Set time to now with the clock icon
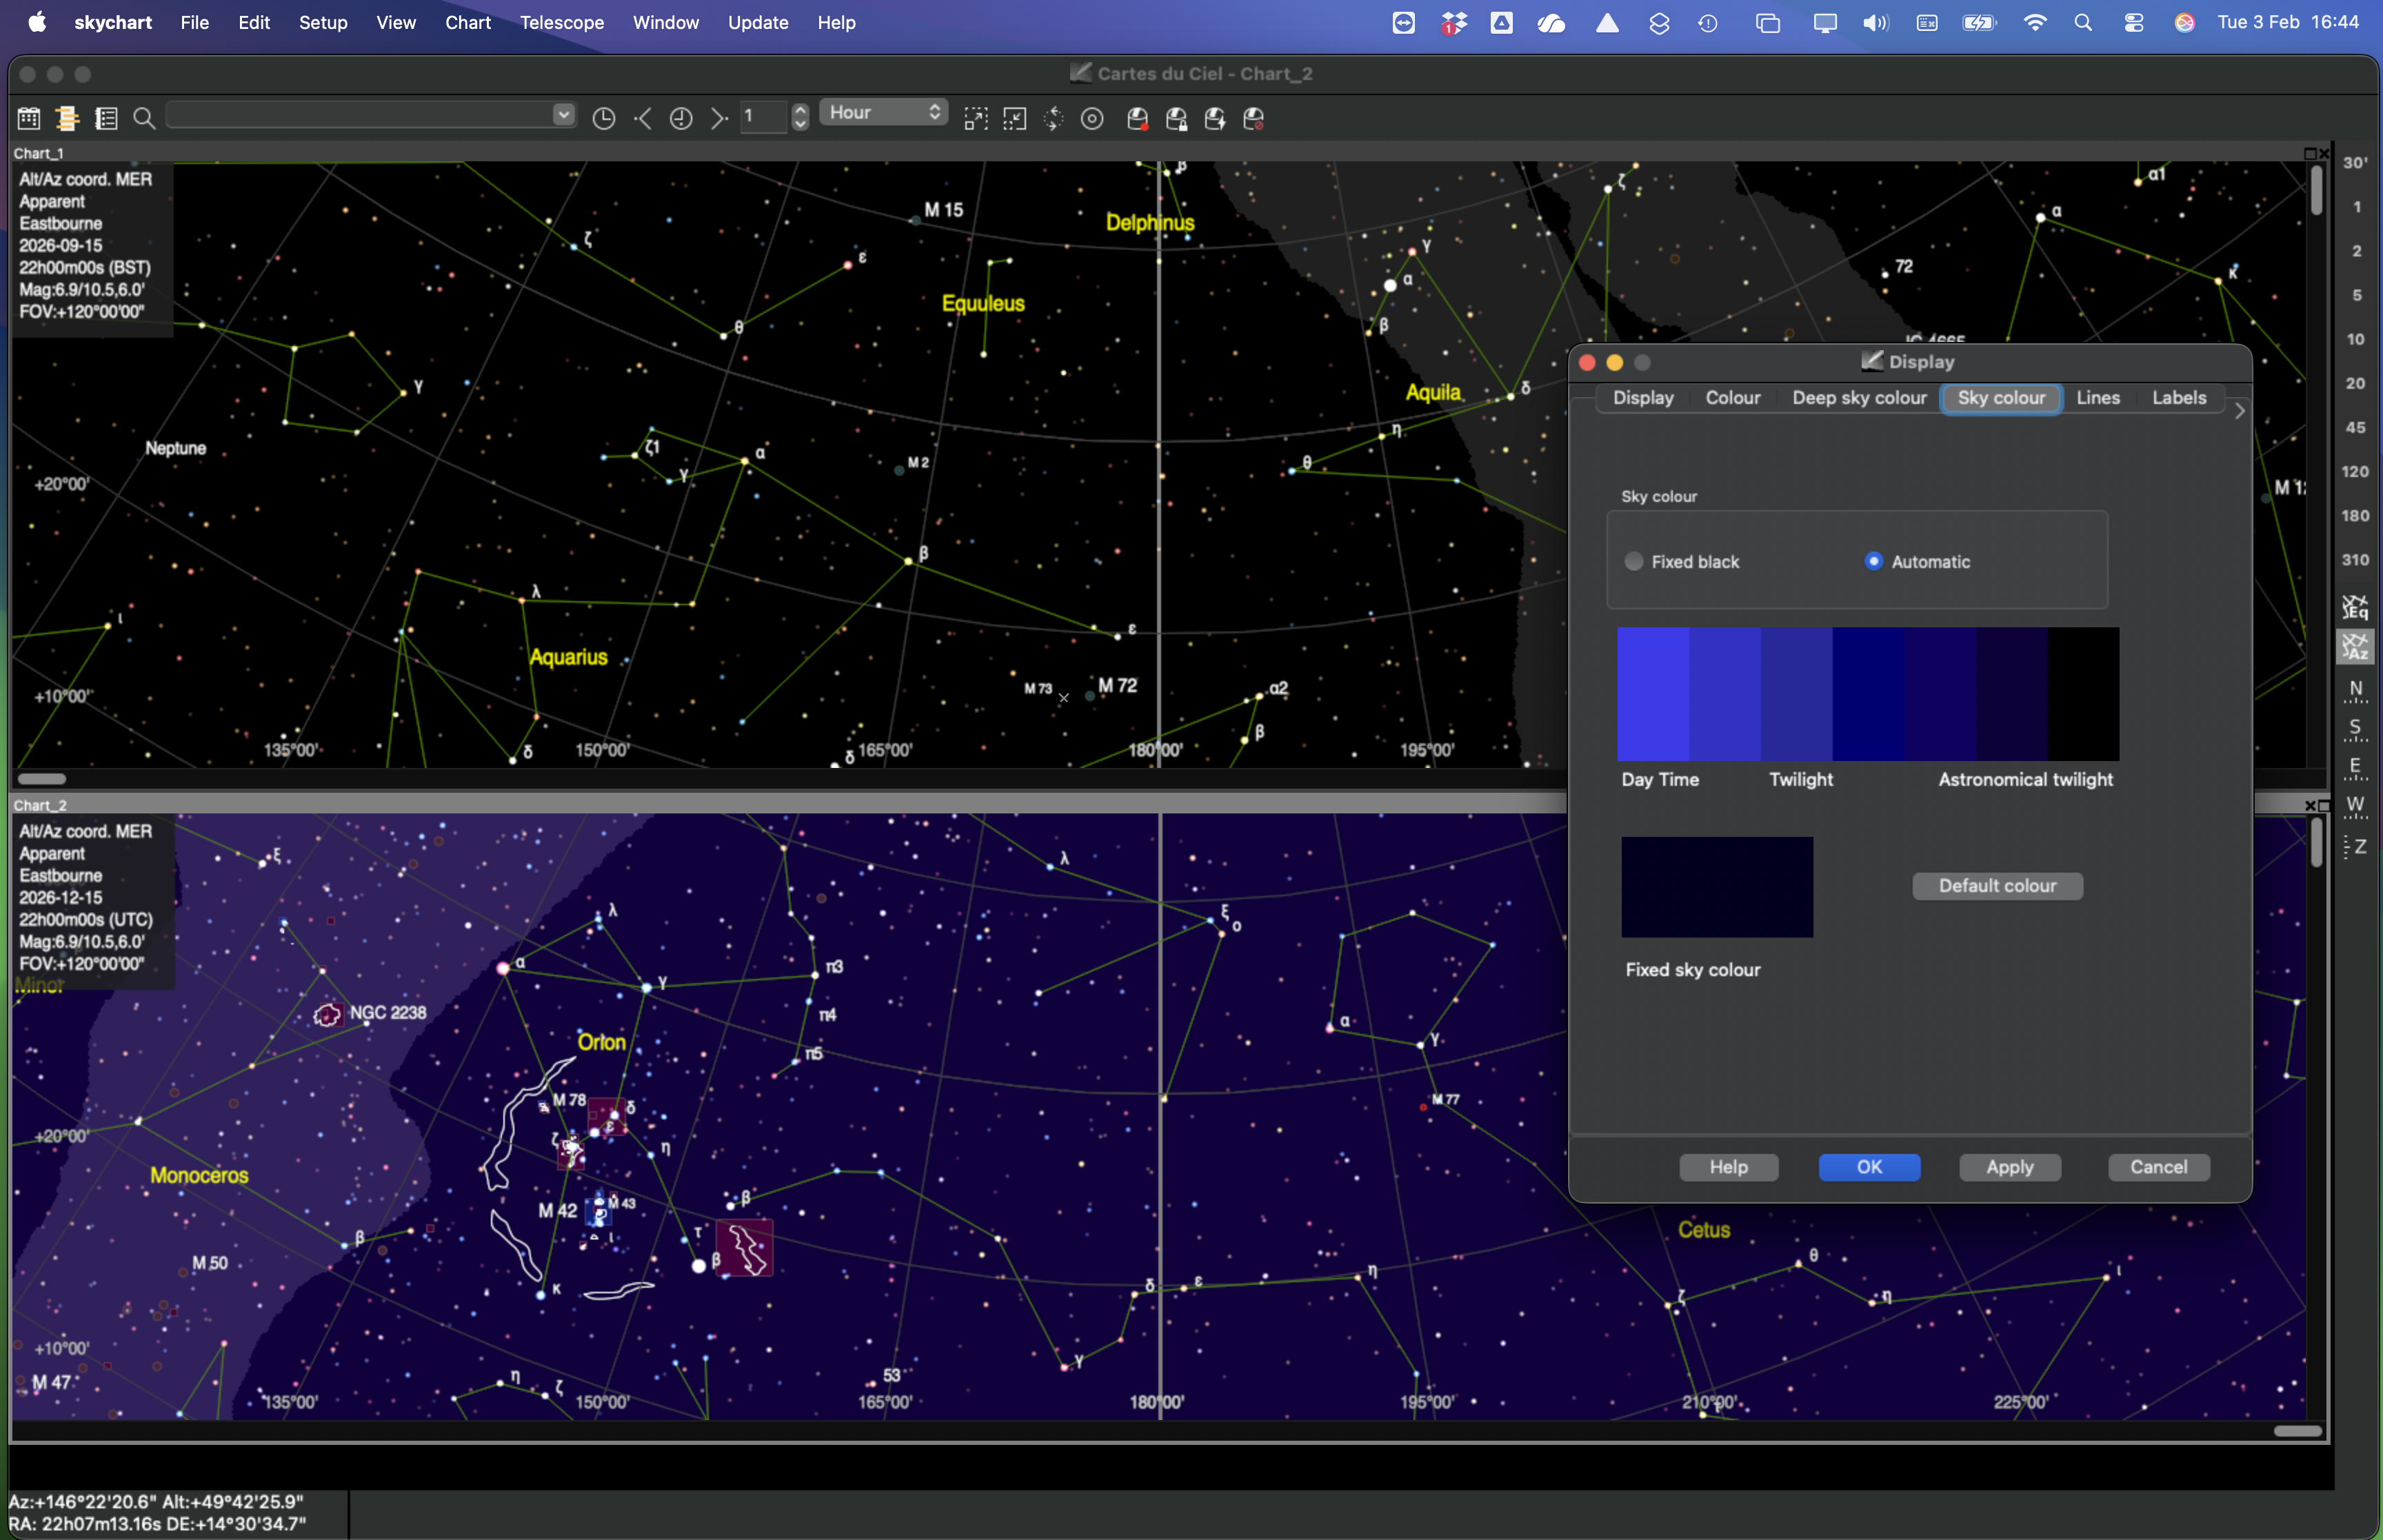2383x1540 pixels. 604,119
